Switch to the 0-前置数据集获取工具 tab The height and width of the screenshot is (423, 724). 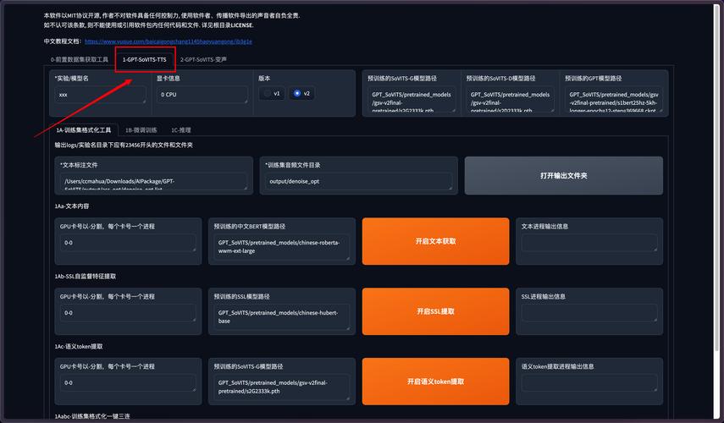click(x=80, y=59)
